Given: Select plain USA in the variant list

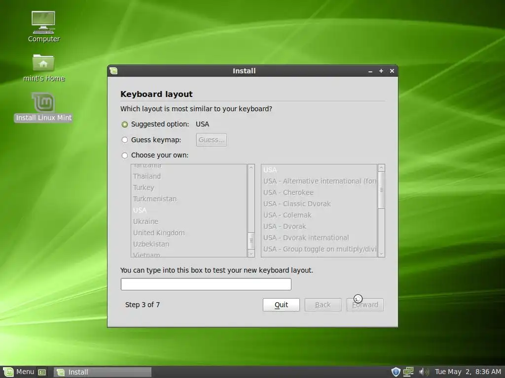Looking at the screenshot, I should pos(319,170).
